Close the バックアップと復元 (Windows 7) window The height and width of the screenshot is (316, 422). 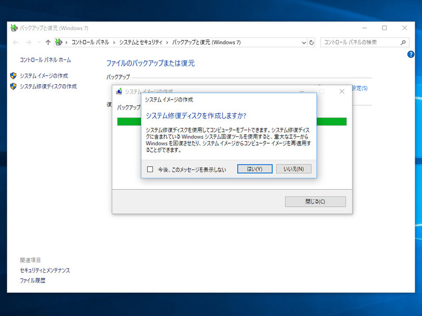coord(405,28)
